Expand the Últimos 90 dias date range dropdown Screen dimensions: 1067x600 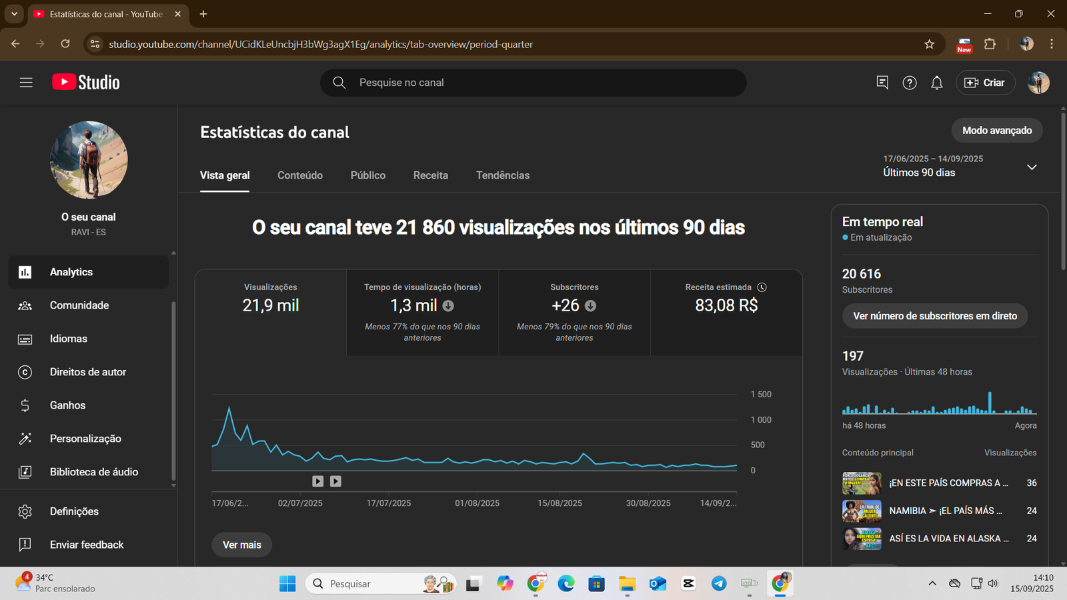1031,167
